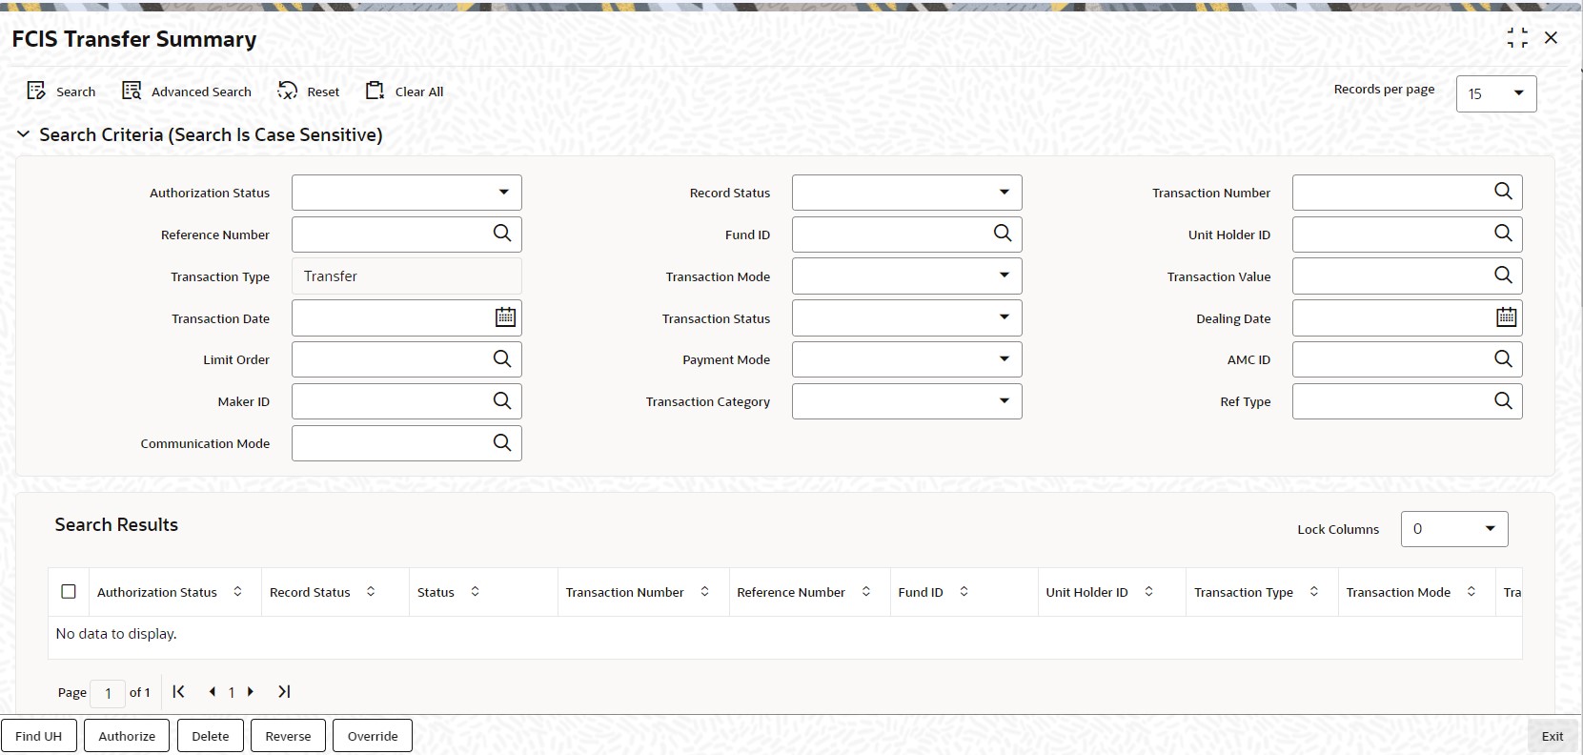Change Records per page dropdown
This screenshot has width=1583, height=755.
1496,93
